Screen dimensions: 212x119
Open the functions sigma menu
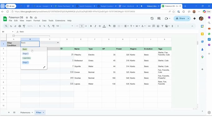(x=172, y=26)
